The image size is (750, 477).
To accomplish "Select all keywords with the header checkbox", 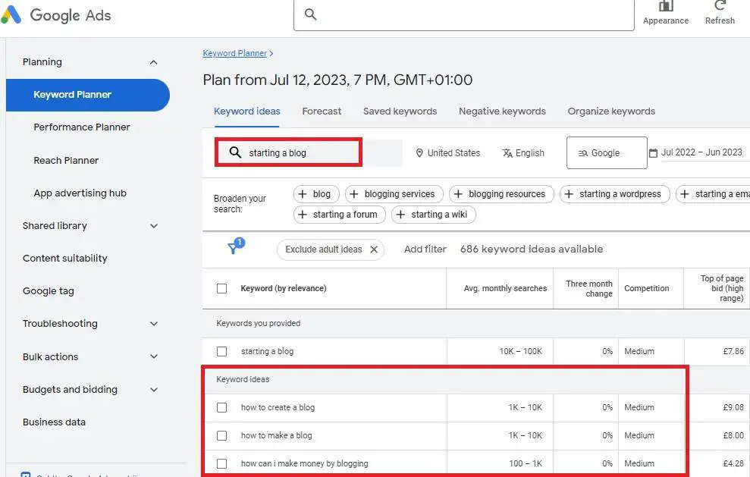I will coord(221,288).
